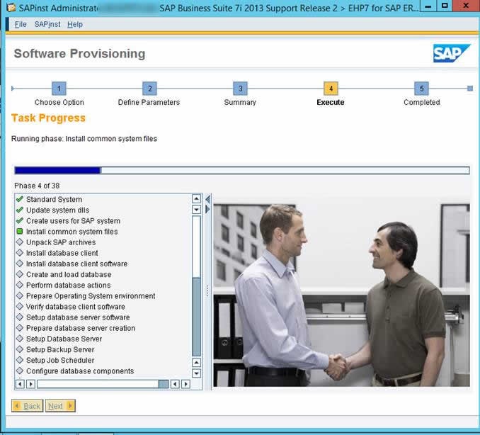The width and height of the screenshot is (480, 435).
Task: Click step 1 Choose Option marker
Action: 59,89
